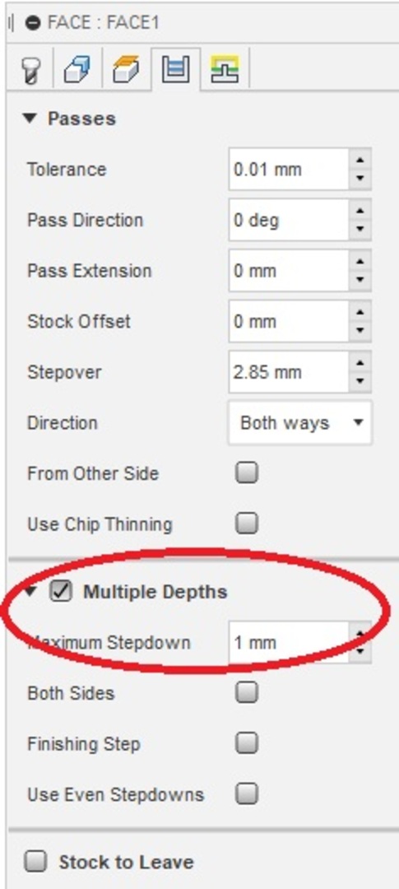The width and height of the screenshot is (399, 889).
Task: Select the Passes tab icon
Action: tap(176, 70)
